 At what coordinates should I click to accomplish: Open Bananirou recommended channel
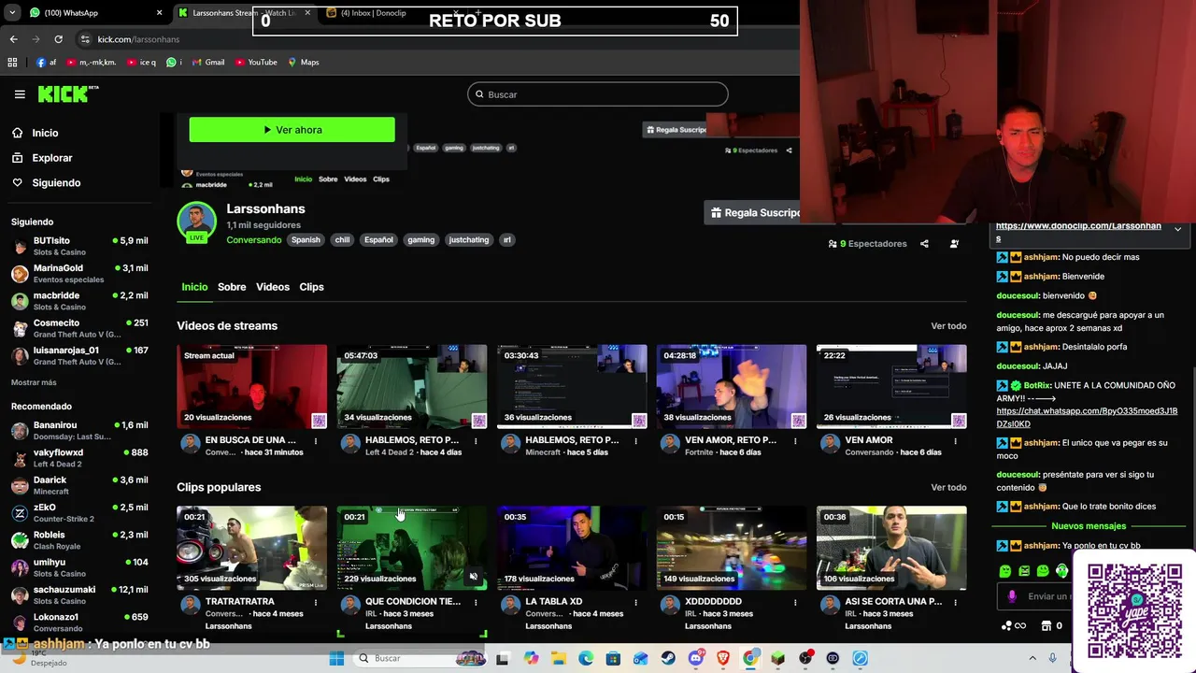(x=79, y=430)
